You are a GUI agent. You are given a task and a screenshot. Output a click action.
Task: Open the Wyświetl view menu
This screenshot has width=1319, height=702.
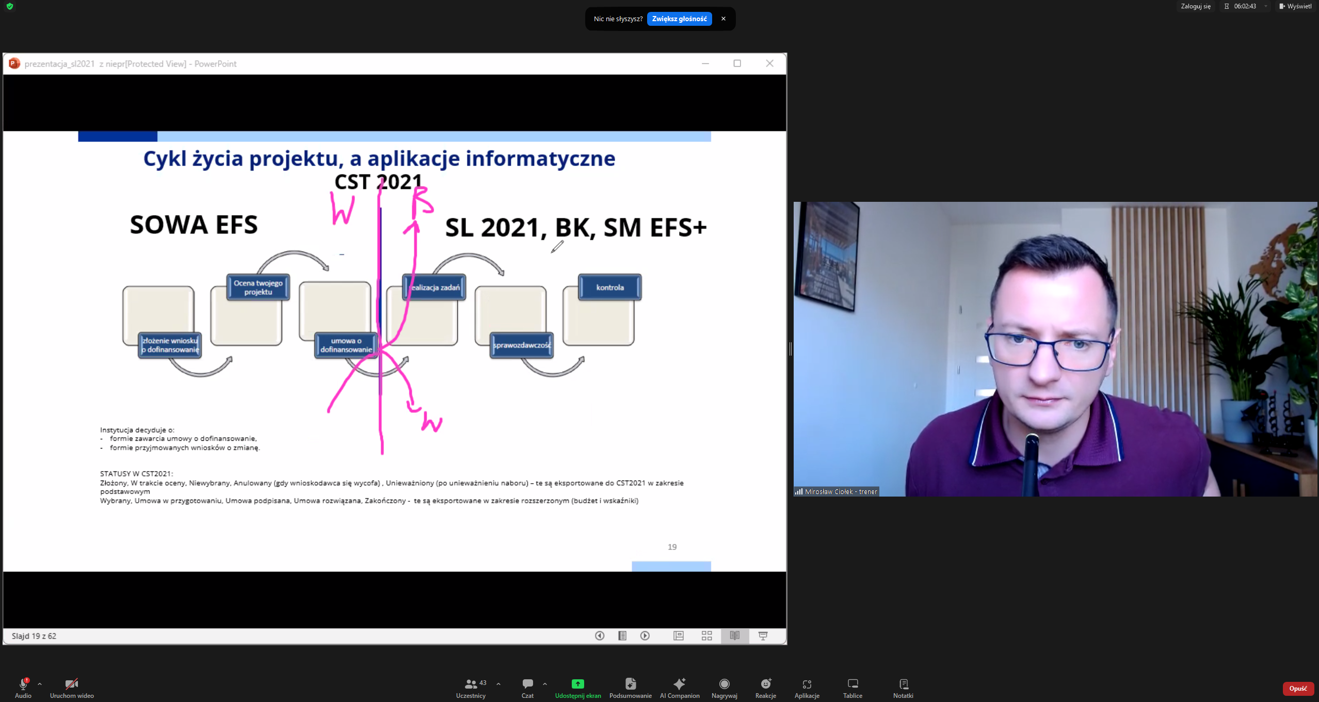point(1295,6)
